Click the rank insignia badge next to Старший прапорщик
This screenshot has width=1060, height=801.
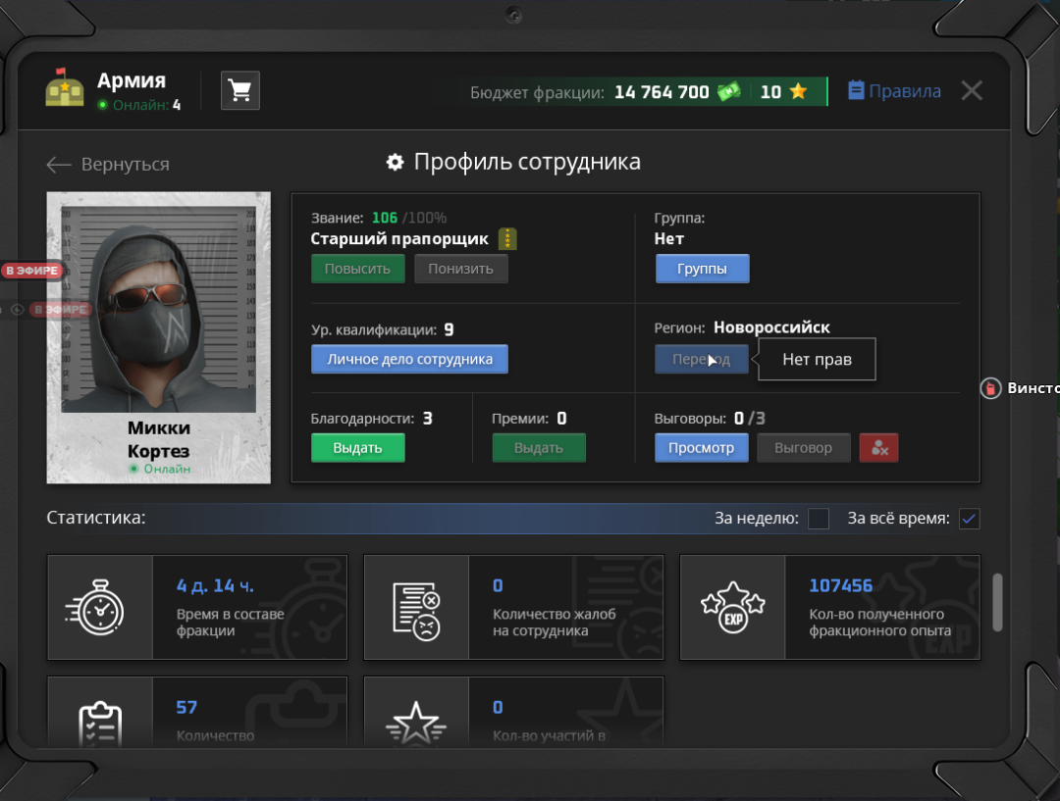pyautogui.click(x=508, y=238)
